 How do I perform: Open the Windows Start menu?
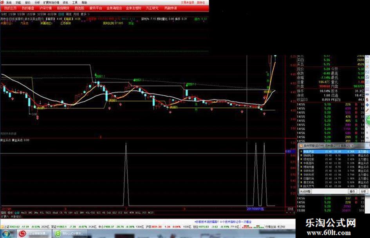pyautogui.click(x=6, y=234)
